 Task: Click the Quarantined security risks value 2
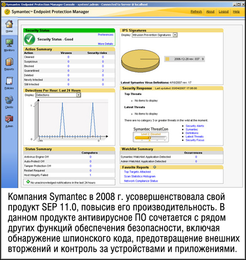click(x=103, y=71)
